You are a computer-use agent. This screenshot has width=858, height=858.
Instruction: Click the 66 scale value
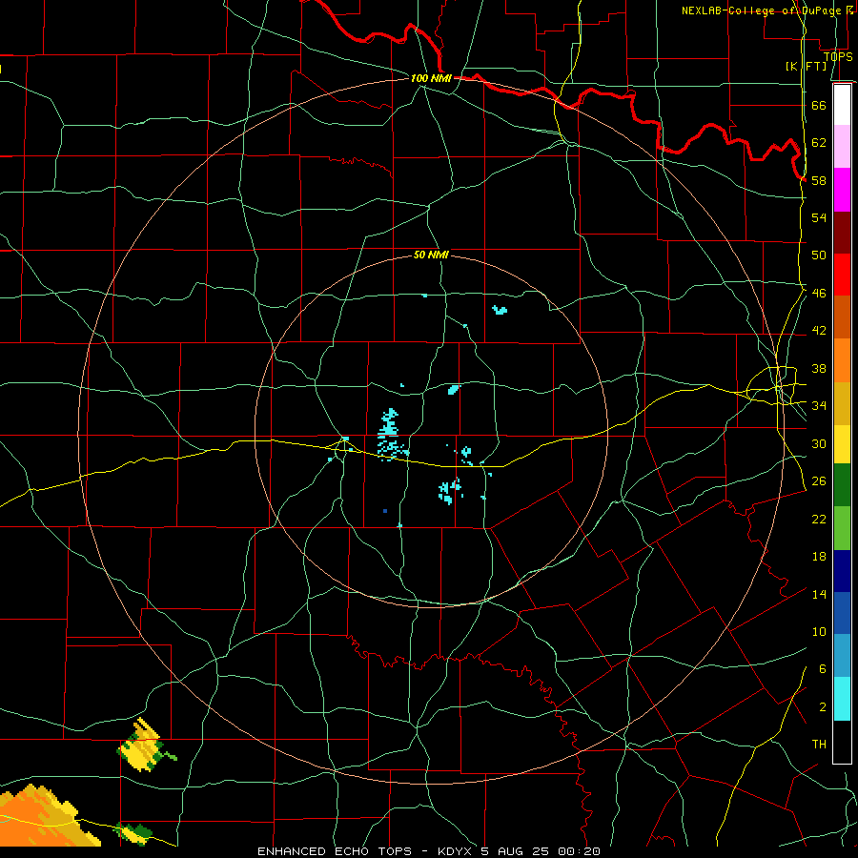[819, 105]
